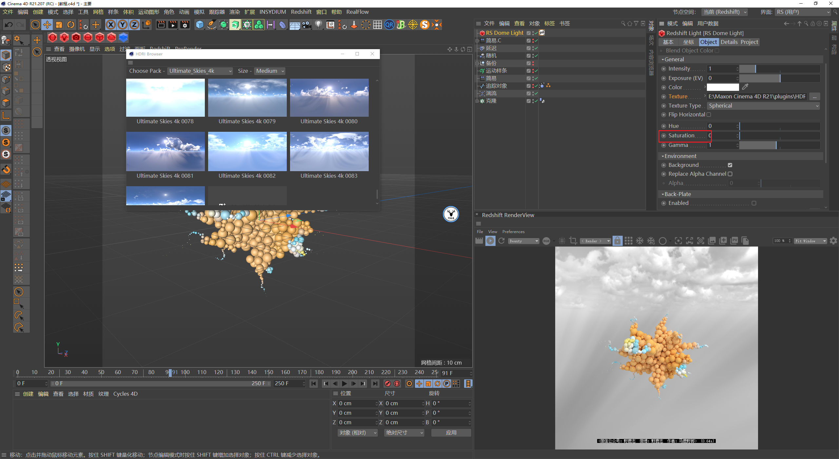This screenshot has width=839, height=459.
Task: Click the Render View clapperboard icon
Action: coord(161,25)
